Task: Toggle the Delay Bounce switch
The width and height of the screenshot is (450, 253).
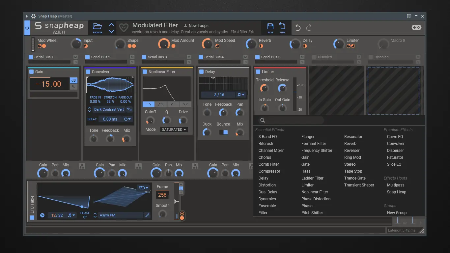Action: (223, 132)
